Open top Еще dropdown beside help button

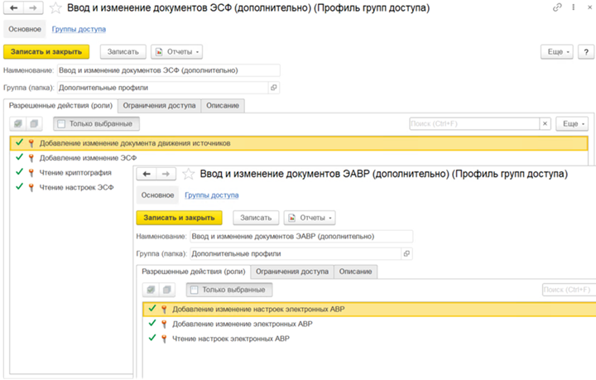tap(557, 51)
